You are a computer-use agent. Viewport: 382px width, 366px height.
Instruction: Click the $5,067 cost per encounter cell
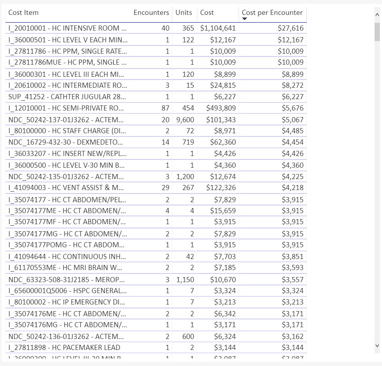click(293, 120)
